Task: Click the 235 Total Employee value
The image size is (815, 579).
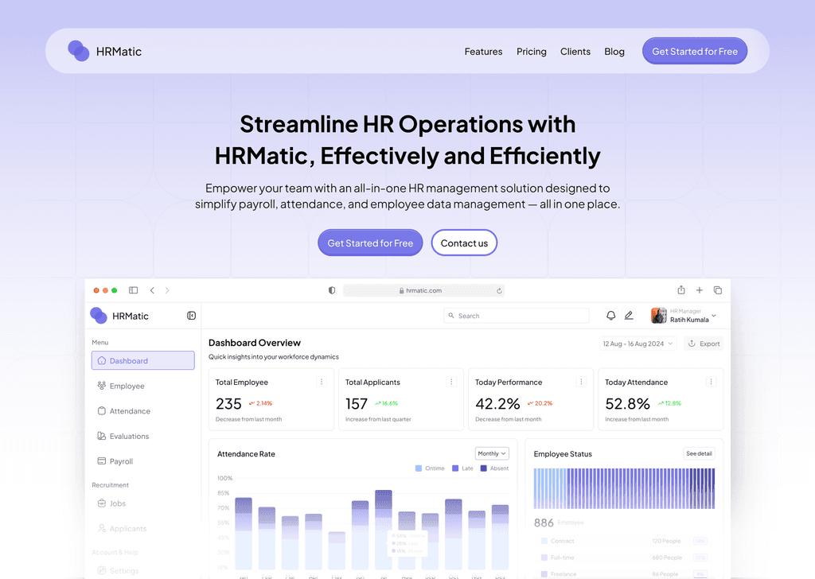Action: [228, 403]
